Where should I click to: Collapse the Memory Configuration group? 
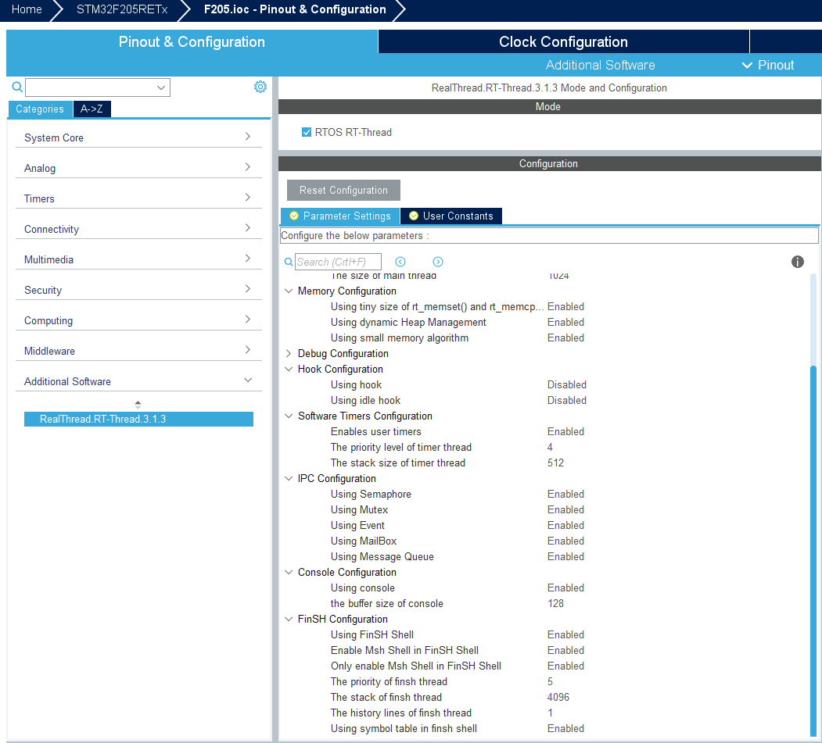(289, 291)
